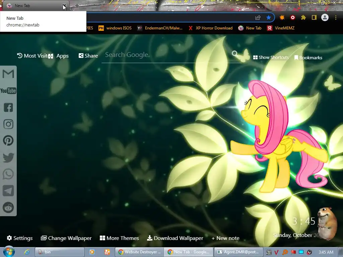Switch to Agent.DMR@prot... taskbar window
The height and width of the screenshot is (257, 343).
238,252
